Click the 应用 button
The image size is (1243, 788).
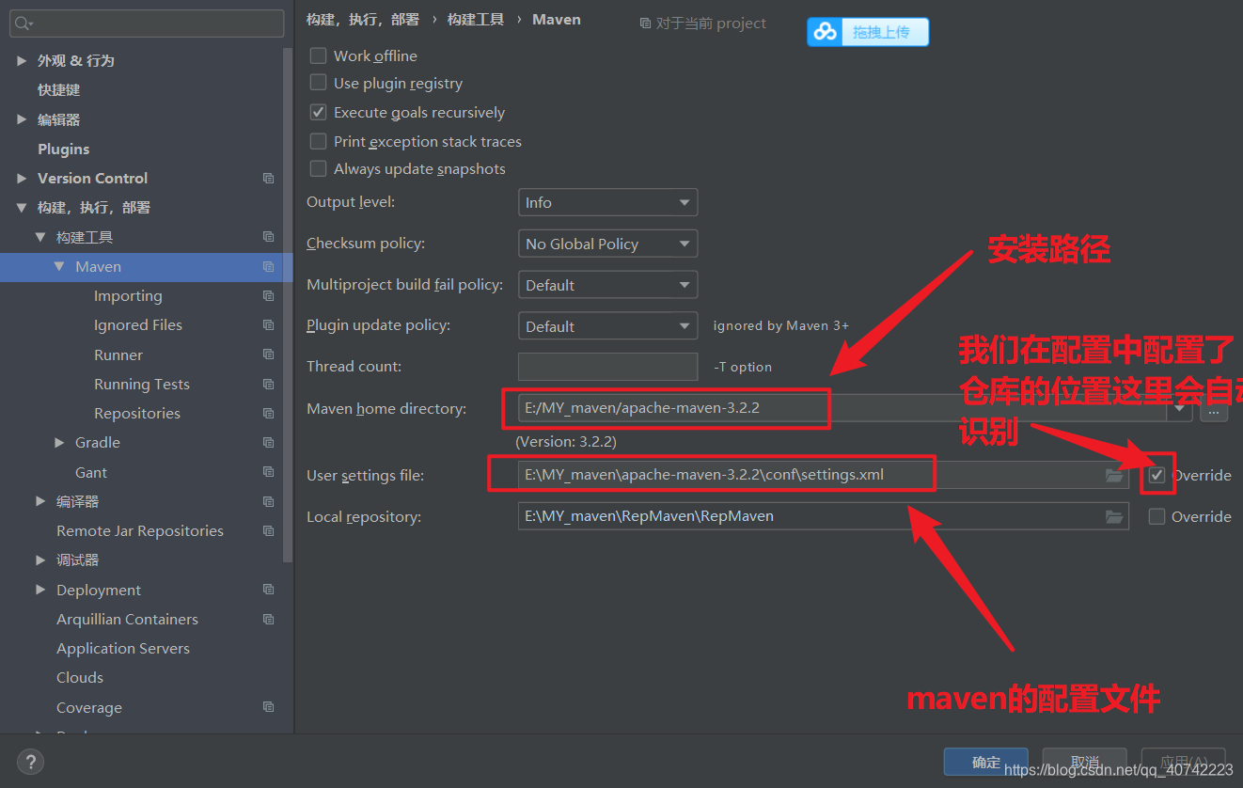[x=1184, y=762]
